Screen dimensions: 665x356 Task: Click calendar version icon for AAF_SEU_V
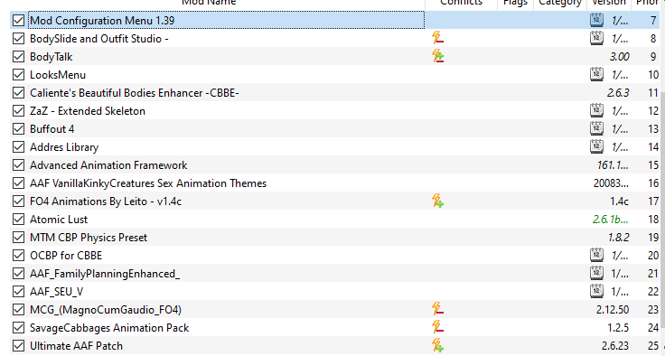(596, 291)
